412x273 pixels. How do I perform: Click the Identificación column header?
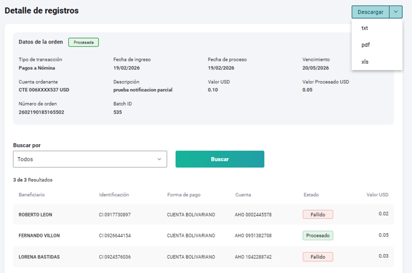(114, 195)
